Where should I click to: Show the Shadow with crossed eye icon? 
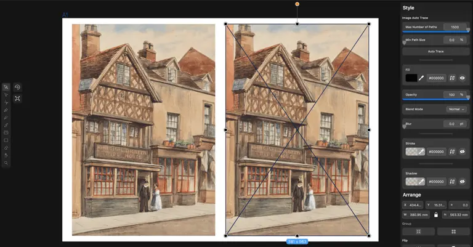462,182
